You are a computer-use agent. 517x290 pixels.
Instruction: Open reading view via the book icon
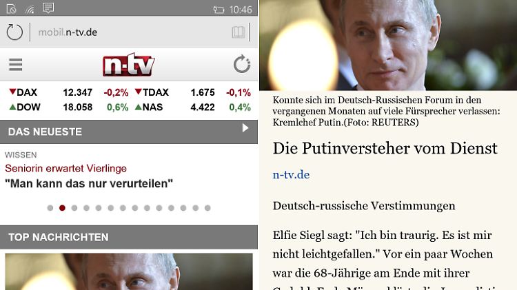tap(238, 32)
